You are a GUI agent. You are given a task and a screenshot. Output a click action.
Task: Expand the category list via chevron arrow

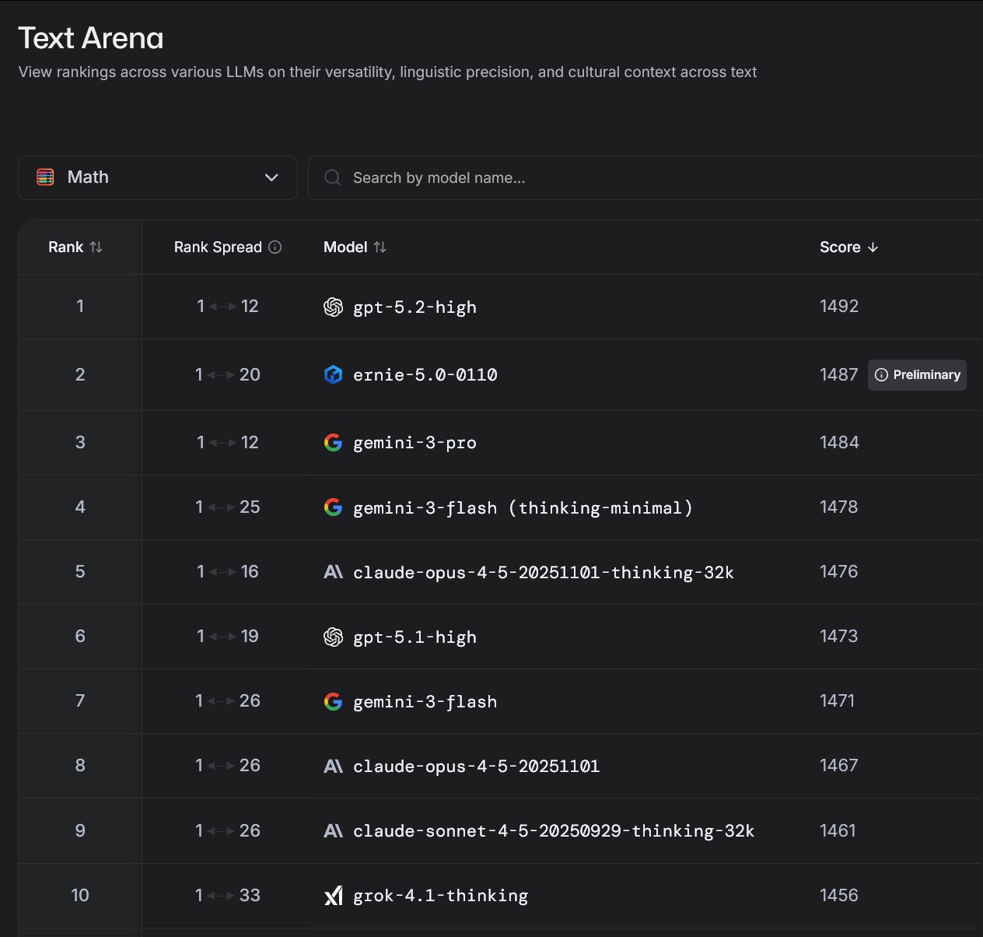pos(271,177)
